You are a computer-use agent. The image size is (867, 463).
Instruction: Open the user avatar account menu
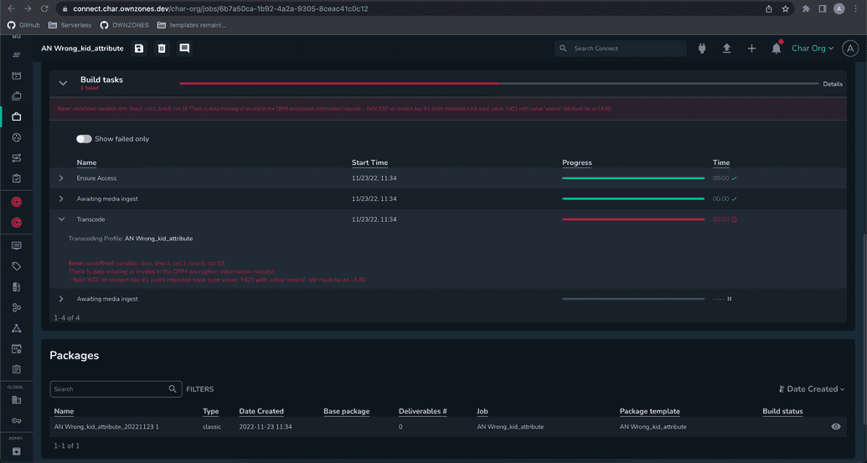point(850,49)
